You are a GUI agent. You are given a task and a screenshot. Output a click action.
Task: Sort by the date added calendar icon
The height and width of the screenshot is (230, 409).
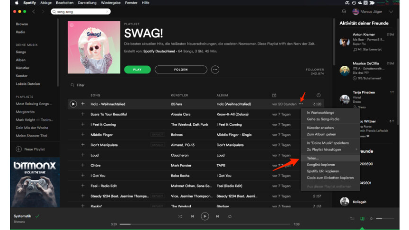click(x=274, y=95)
